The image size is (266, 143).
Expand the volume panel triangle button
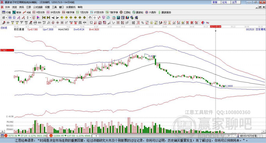click(2, 131)
